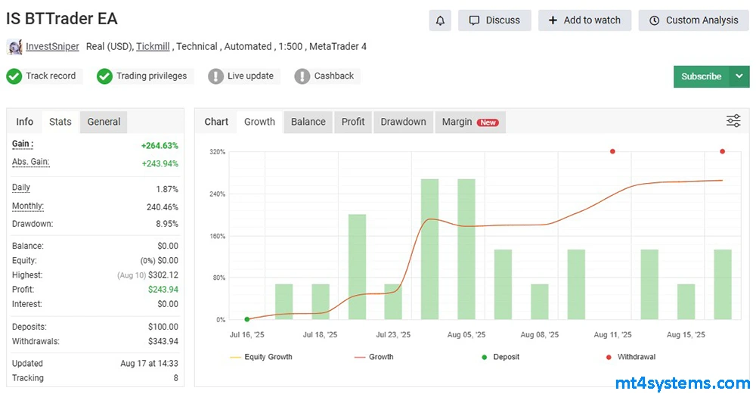Click the Live update warning icon
Screen dimensions: 756x394
(x=216, y=76)
